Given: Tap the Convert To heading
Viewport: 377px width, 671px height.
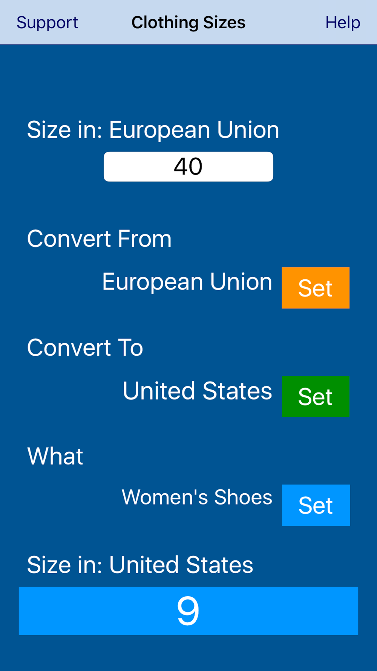Looking at the screenshot, I should [x=85, y=348].
